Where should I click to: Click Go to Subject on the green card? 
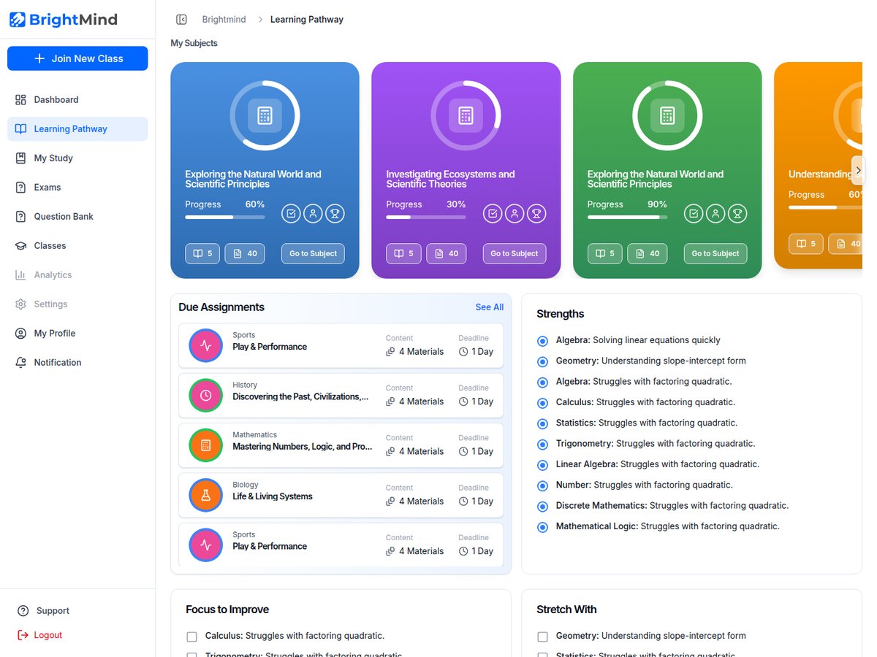[x=715, y=253]
